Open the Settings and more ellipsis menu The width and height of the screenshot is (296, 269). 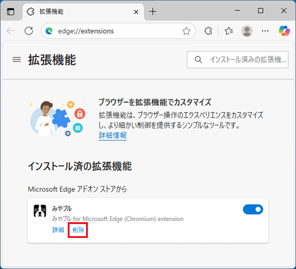[265, 31]
